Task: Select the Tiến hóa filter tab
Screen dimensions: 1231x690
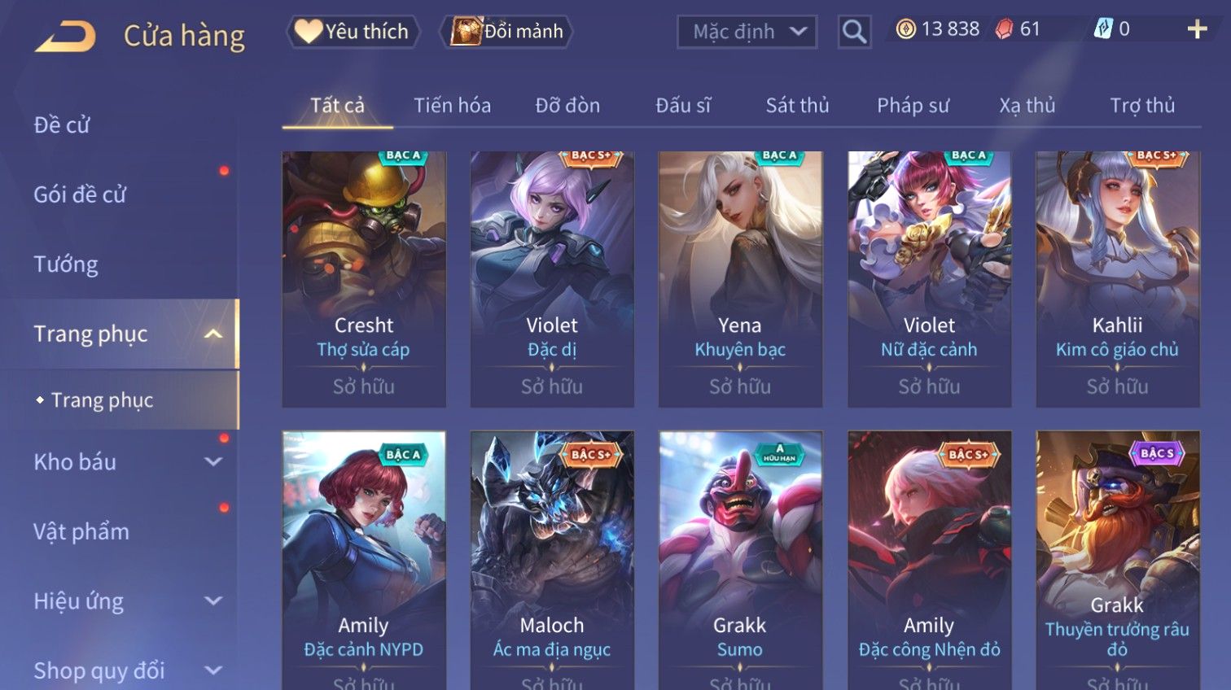Action: click(x=452, y=105)
